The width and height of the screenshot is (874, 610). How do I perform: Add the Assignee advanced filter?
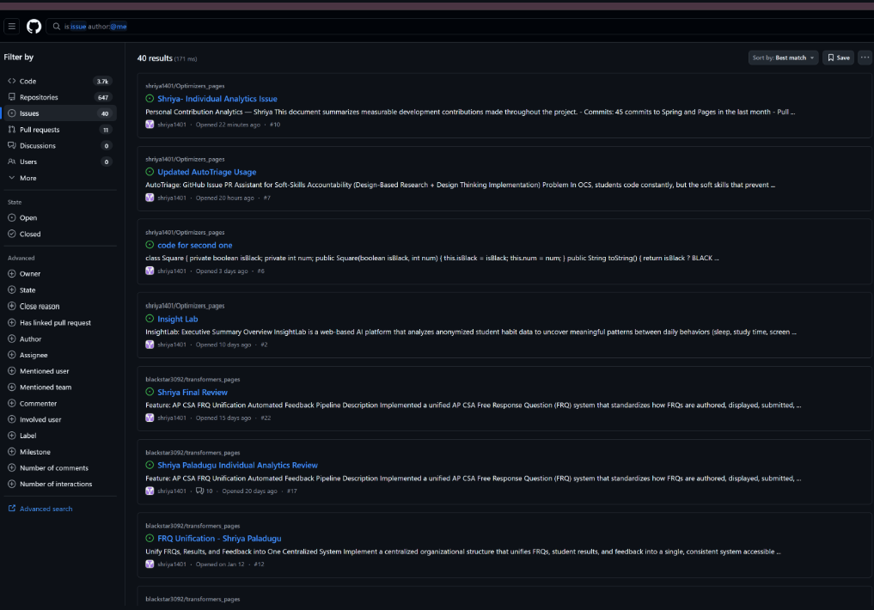coord(34,355)
